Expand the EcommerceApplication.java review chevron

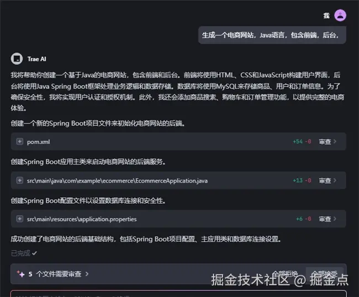tap(335, 181)
